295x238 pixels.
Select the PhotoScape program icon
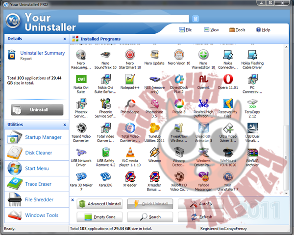(x=130, y=104)
